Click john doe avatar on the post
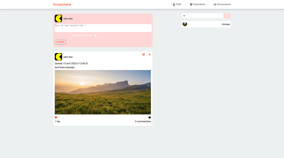This screenshot has width=284, height=158. click(x=58, y=57)
